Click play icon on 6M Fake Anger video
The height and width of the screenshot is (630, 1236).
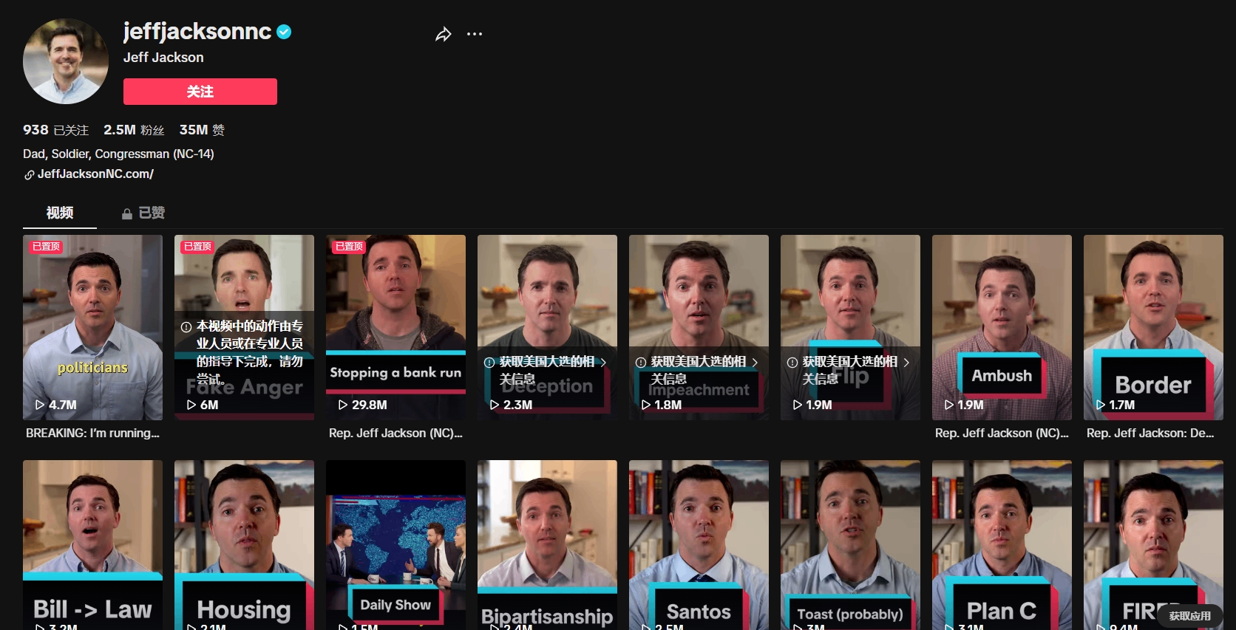(x=191, y=405)
